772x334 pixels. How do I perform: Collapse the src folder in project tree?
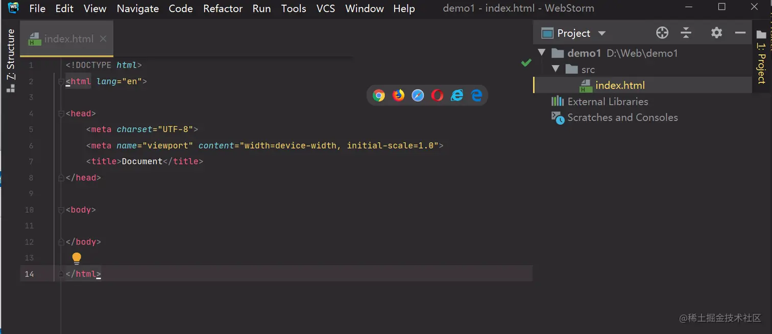click(x=556, y=69)
